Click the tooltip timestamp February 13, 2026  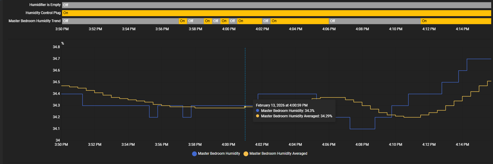(x=282, y=105)
